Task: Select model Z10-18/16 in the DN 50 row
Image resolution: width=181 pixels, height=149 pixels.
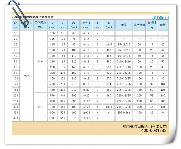Action: (x=124, y=62)
